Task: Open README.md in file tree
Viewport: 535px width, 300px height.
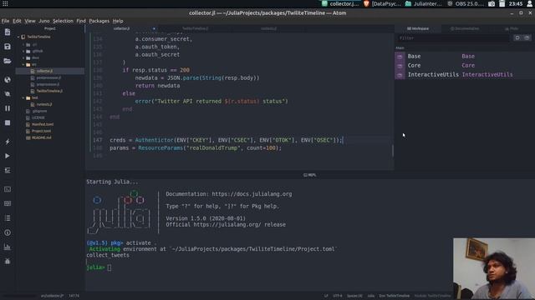Action: click(x=41, y=137)
